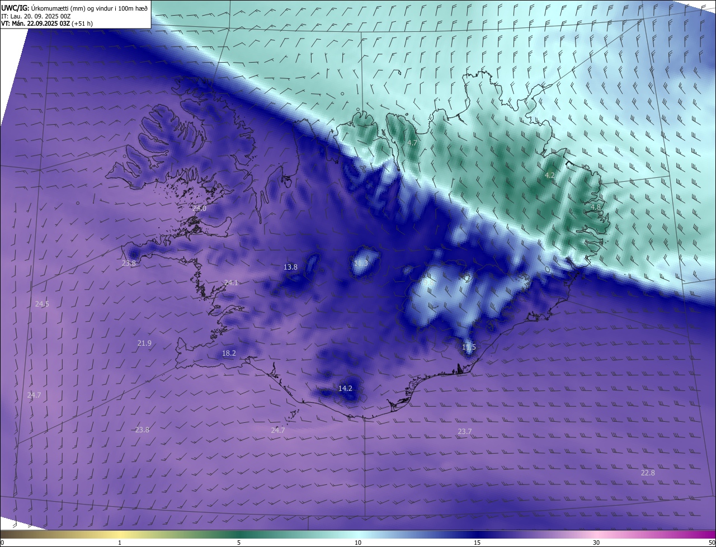
Task: Click the 4.8 value on the map
Action: click(596, 207)
